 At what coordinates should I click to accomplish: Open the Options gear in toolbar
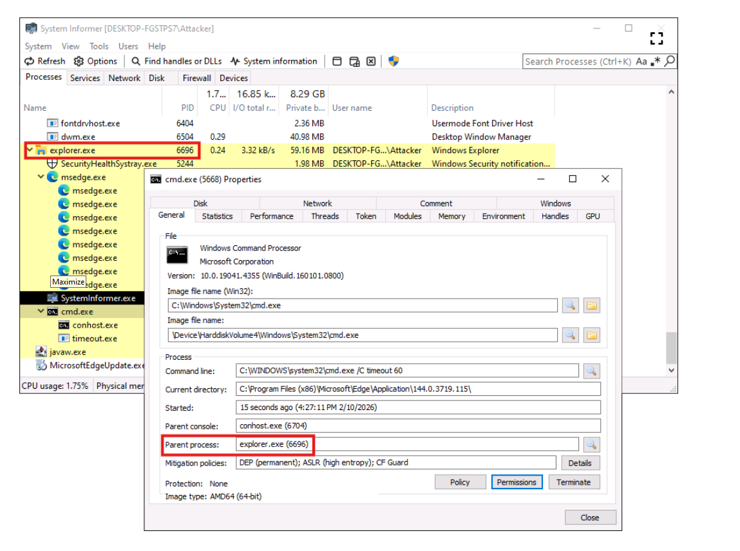[x=95, y=61]
